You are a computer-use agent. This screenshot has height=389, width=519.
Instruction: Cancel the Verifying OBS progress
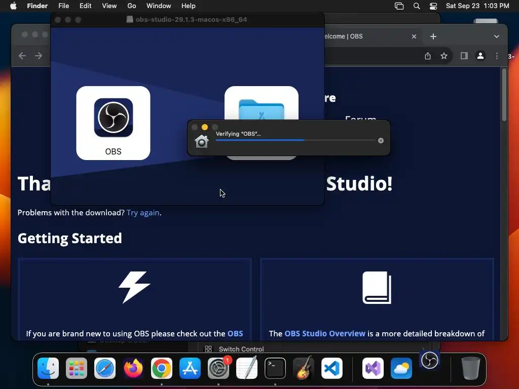click(381, 141)
